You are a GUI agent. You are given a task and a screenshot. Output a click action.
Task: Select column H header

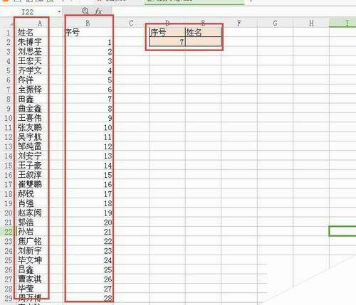click(x=311, y=23)
